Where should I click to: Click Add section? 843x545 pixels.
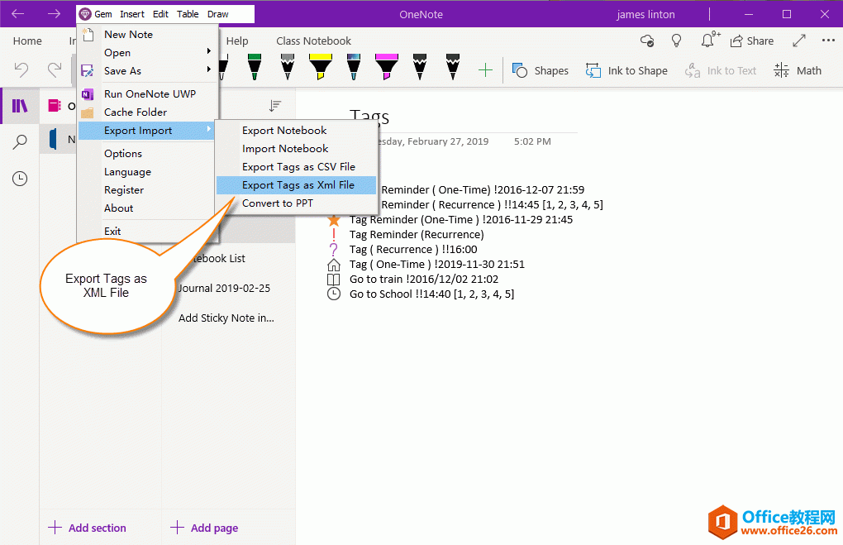[88, 527]
